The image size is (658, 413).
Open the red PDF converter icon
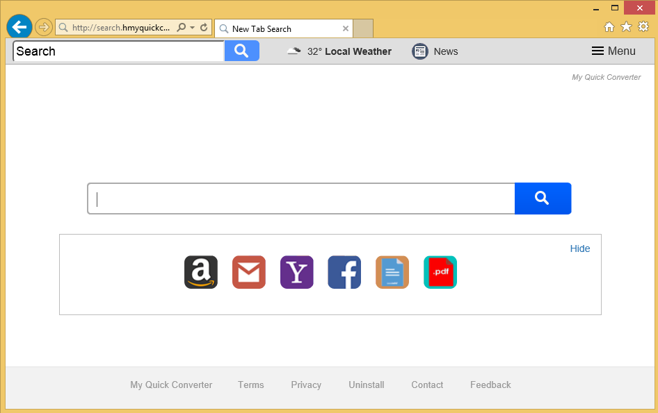pos(440,272)
